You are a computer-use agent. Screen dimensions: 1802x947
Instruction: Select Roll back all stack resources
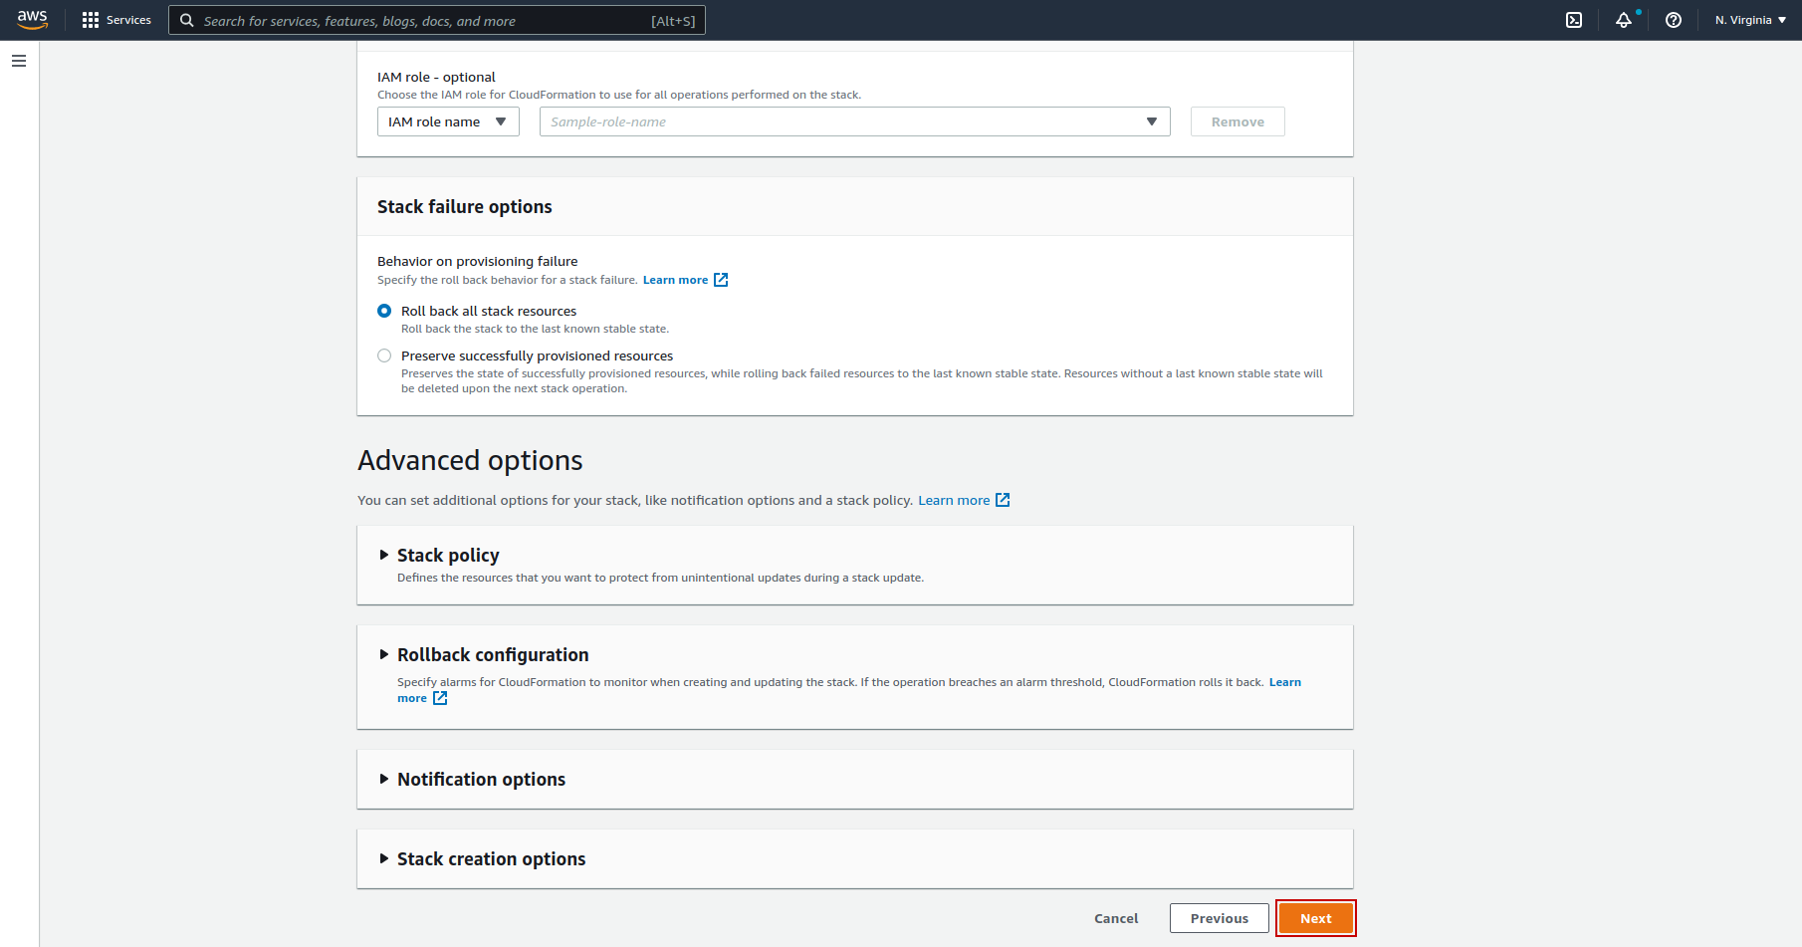click(x=384, y=311)
